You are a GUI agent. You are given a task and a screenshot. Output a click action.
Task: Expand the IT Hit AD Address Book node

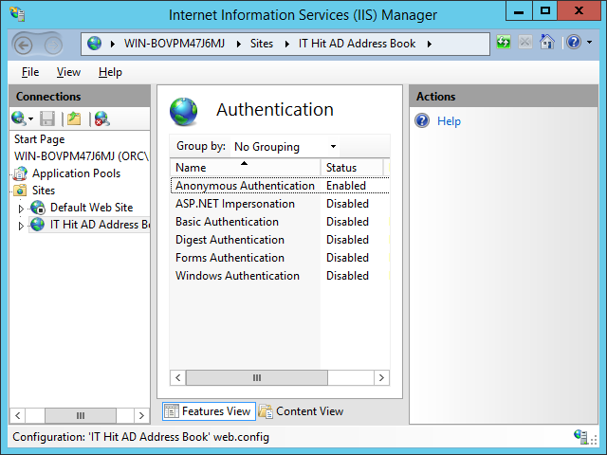tap(21, 226)
